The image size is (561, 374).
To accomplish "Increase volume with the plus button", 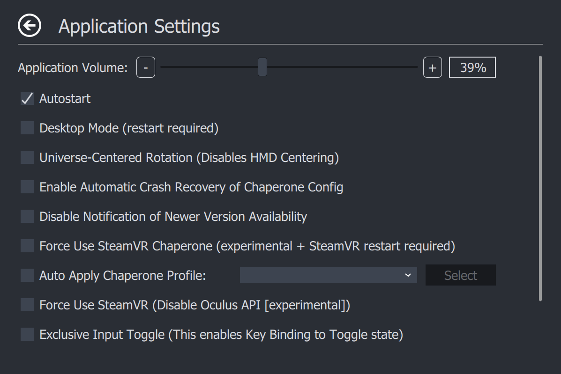I will tap(432, 68).
